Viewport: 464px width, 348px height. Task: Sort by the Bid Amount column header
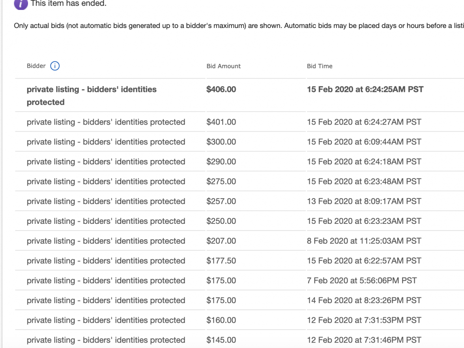pyautogui.click(x=224, y=66)
